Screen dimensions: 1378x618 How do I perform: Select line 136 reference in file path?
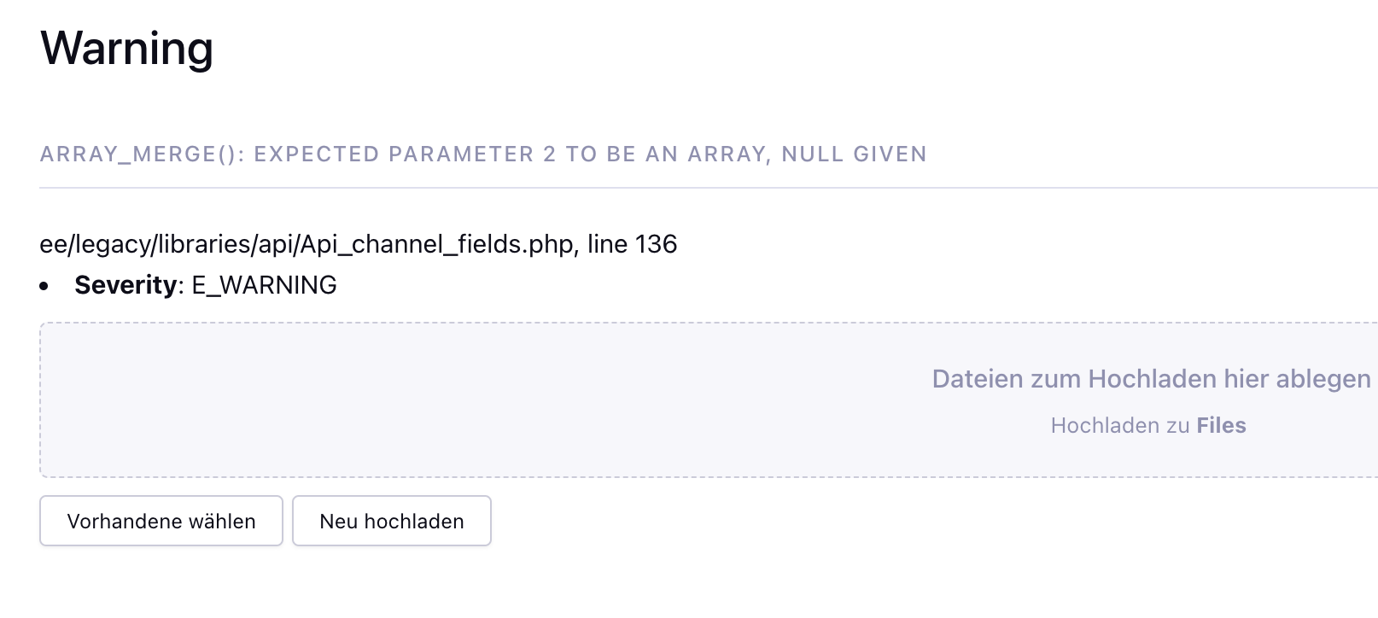tap(629, 244)
